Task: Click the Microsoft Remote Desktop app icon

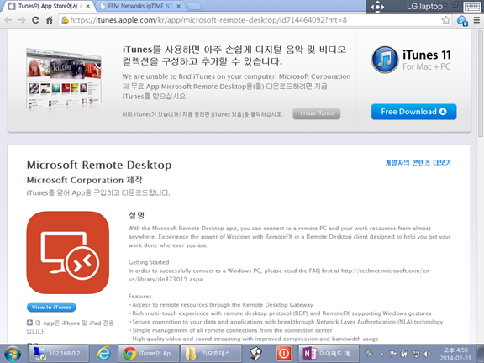Action: click(x=68, y=252)
